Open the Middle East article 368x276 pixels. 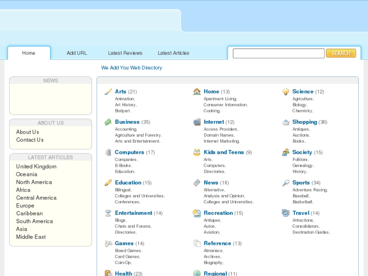tap(31, 237)
